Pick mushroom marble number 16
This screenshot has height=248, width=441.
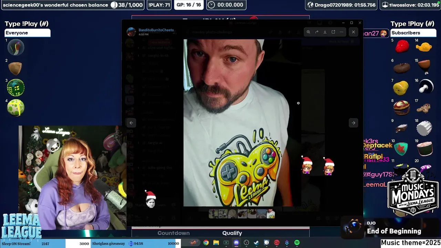click(x=426, y=87)
